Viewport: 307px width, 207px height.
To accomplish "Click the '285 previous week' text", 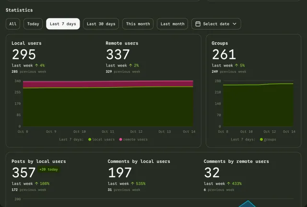I will pyautogui.click(x=29, y=71).
